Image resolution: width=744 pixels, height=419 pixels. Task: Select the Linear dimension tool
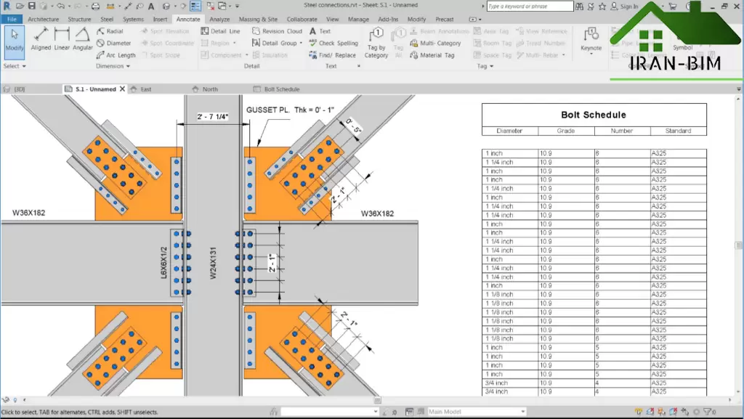tap(62, 38)
